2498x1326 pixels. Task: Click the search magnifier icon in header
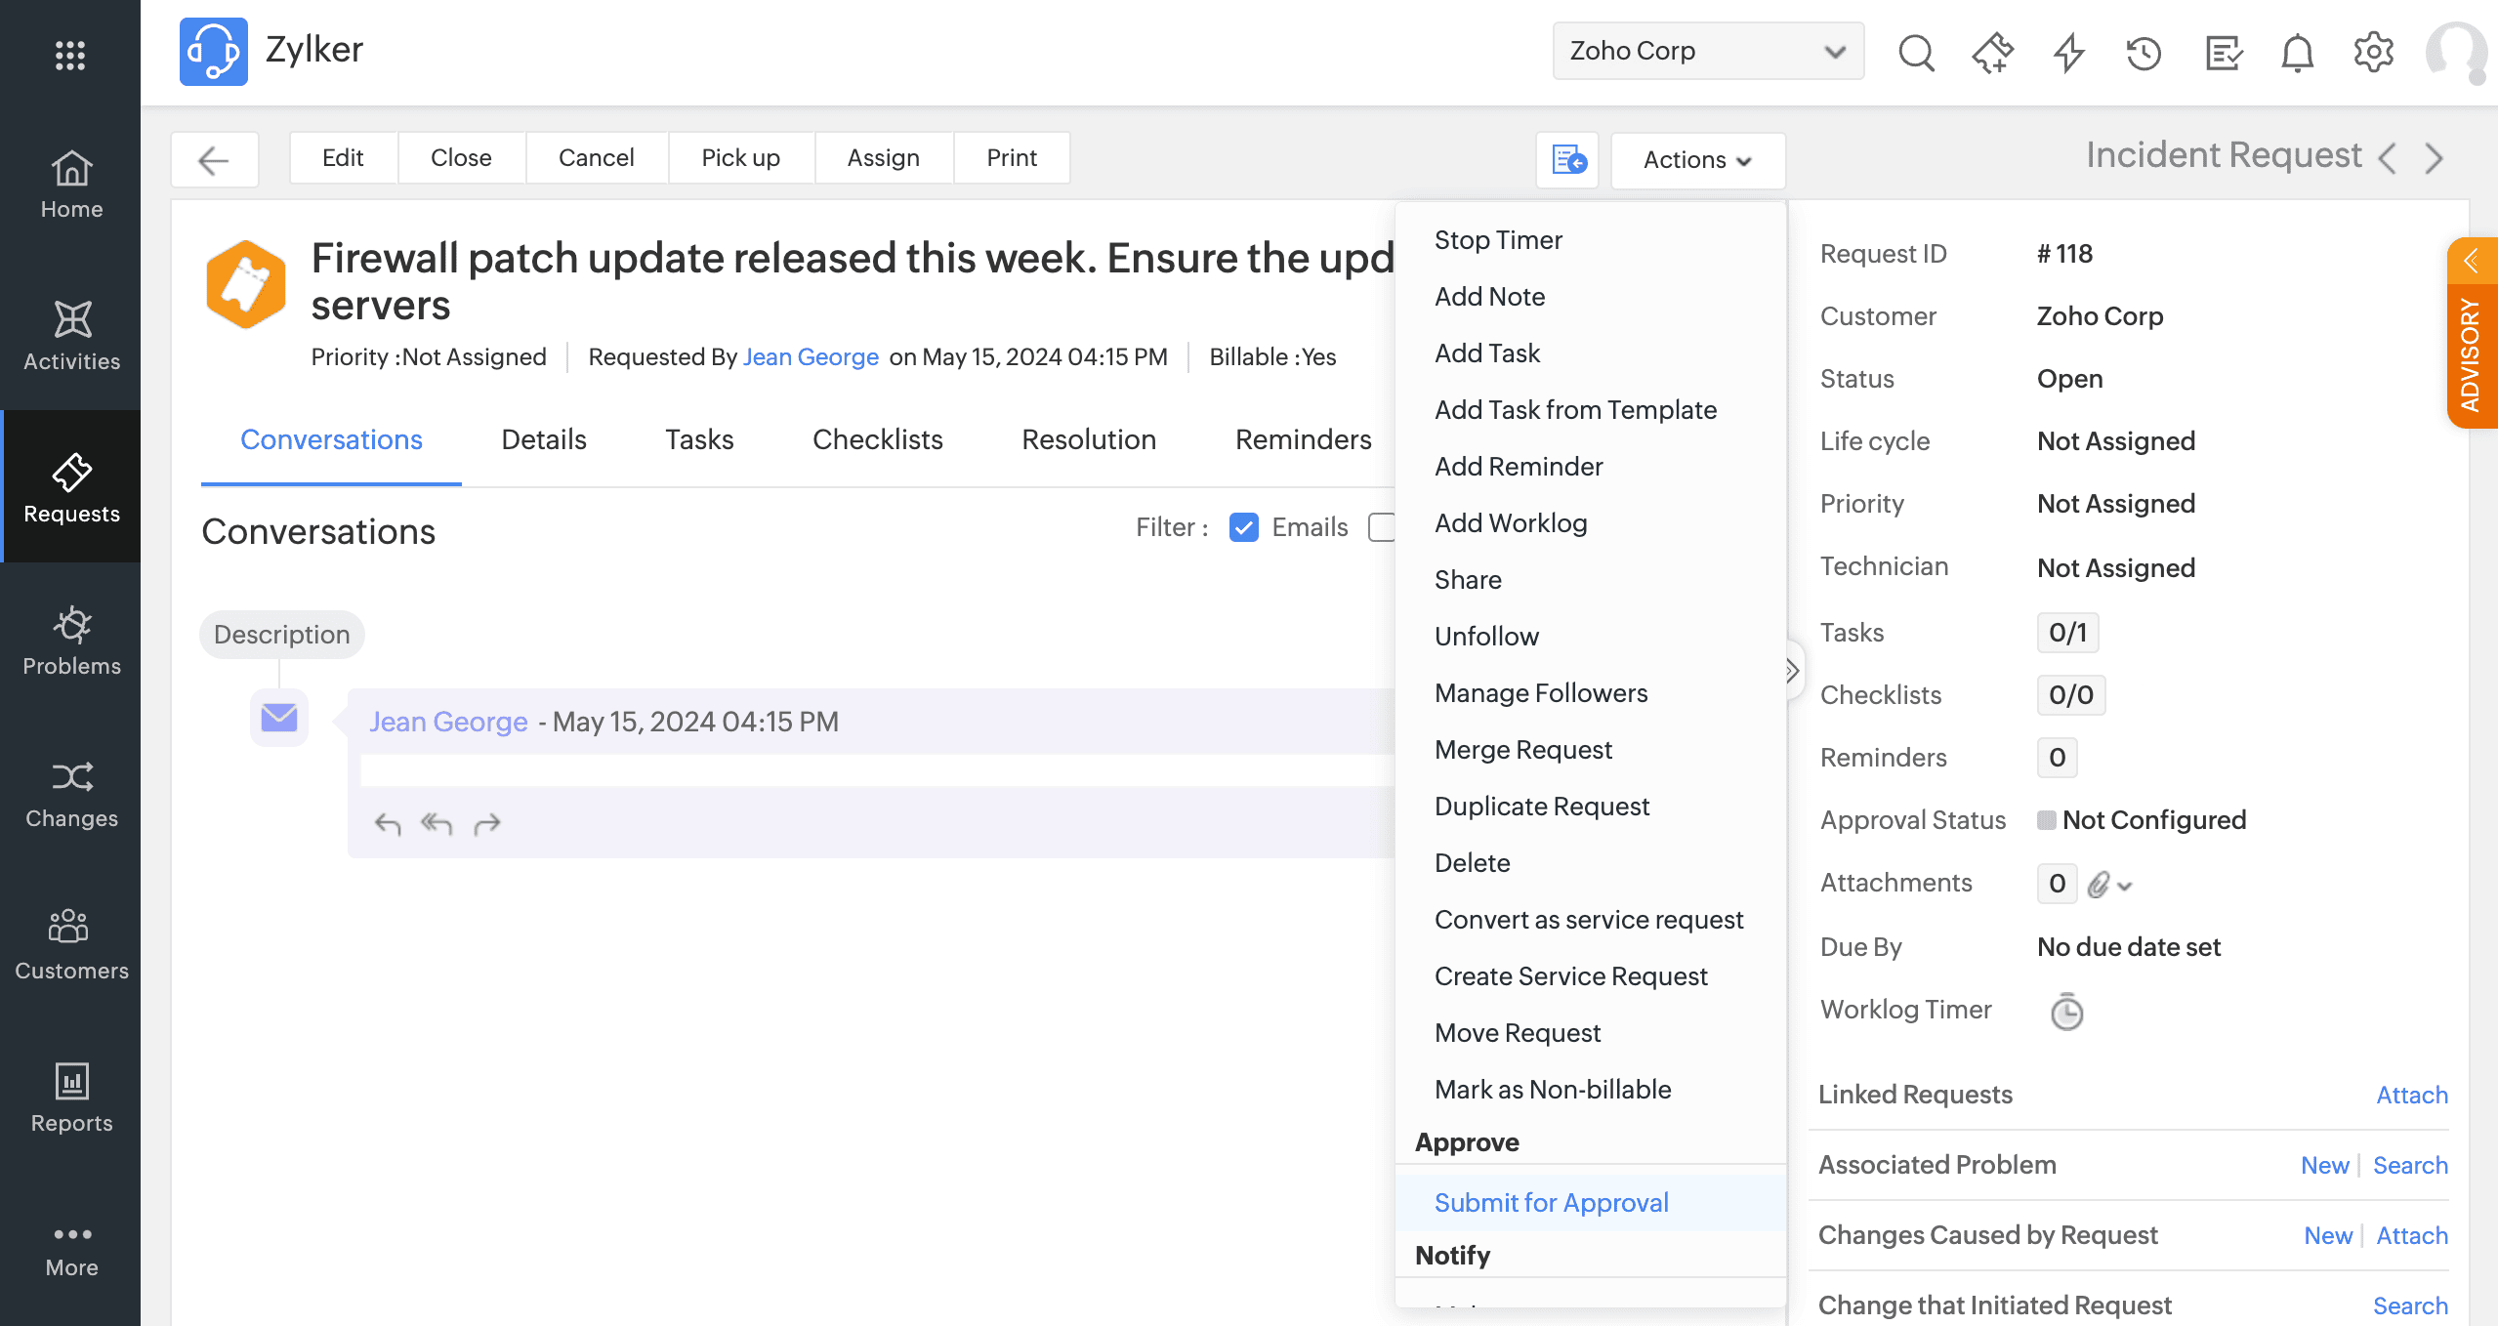coord(1915,52)
